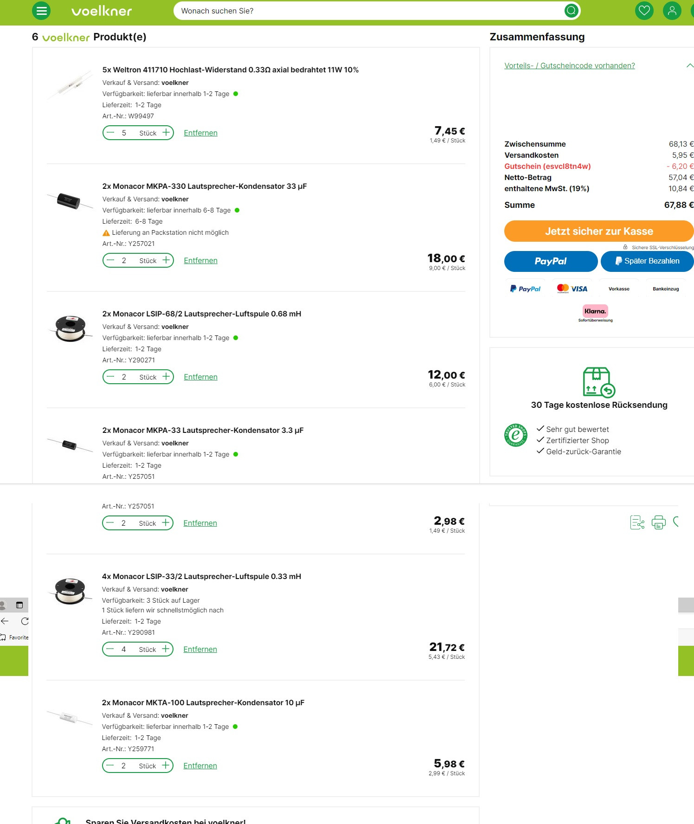694x824 pixels.
Task: Open the user account icon
Action: click(x=672, y=11)
